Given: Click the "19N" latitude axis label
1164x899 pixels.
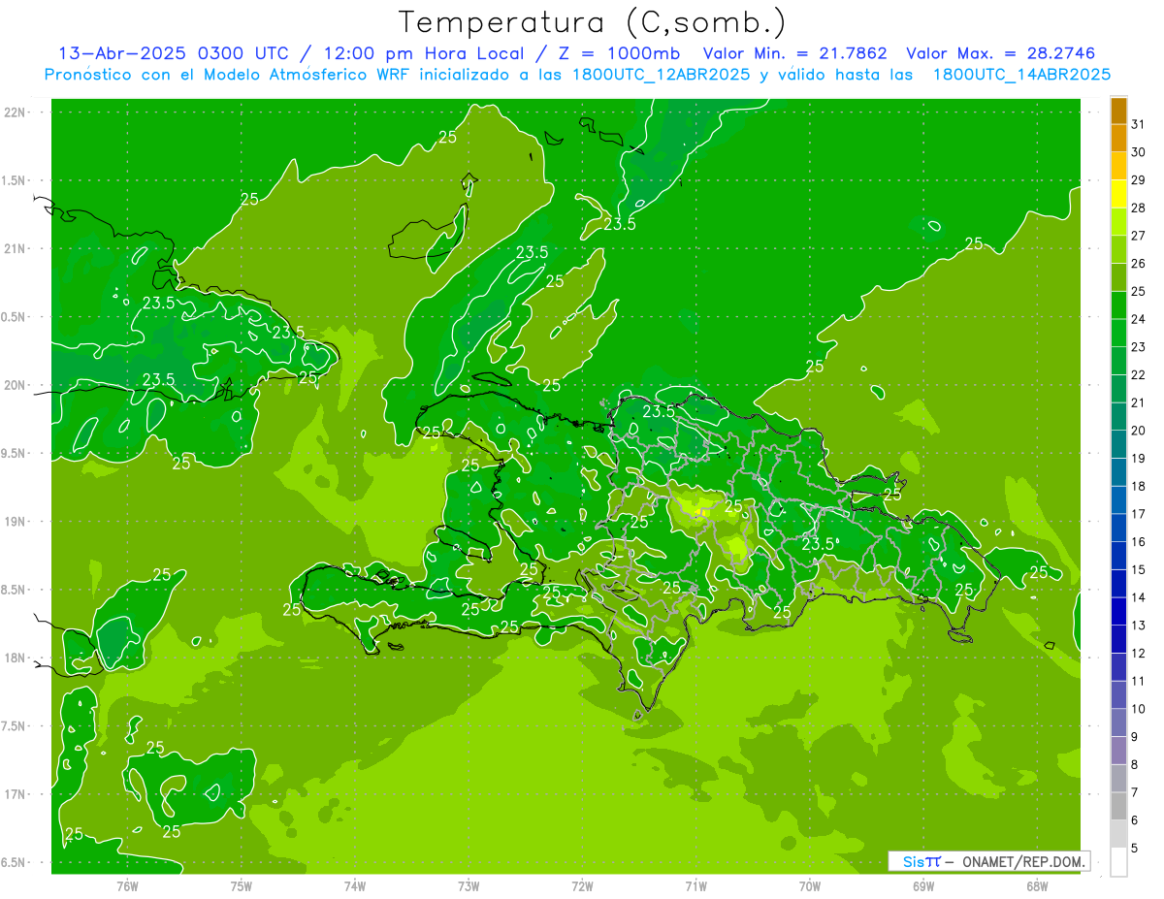Looking at the screenshot, I should tap(16, 522).
